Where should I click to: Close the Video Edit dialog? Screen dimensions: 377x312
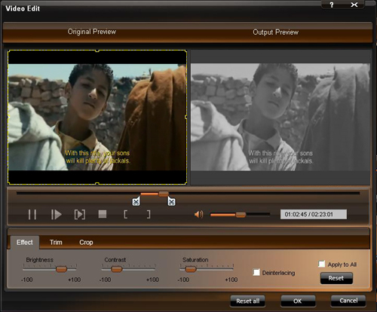pos(354,5)
